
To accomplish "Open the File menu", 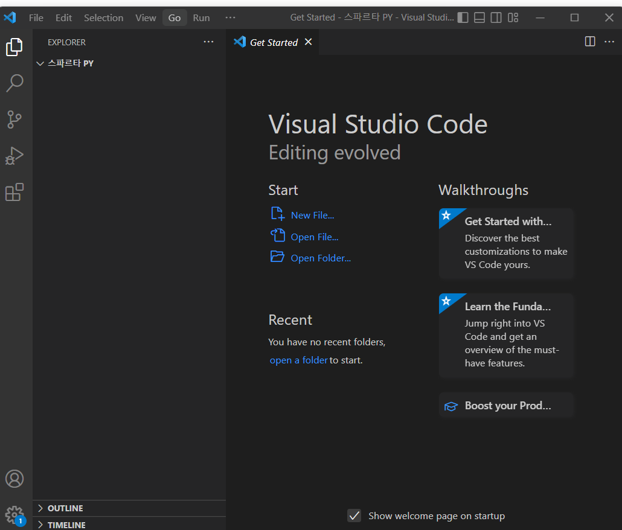I will (36, 18).
